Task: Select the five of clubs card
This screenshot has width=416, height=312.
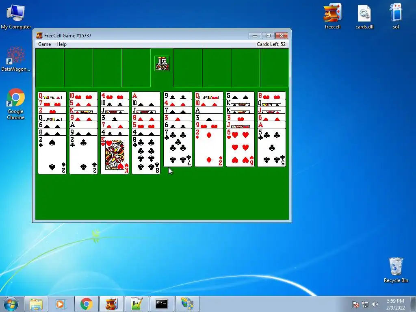Action: point(271,147)
